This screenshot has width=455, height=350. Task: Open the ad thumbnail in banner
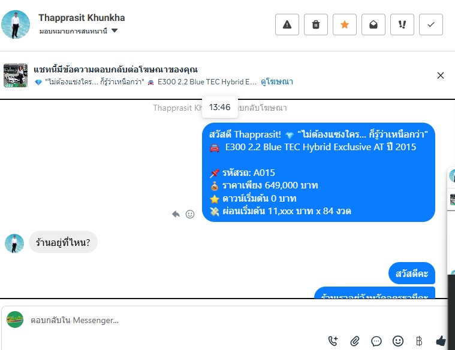click(16, 75)
